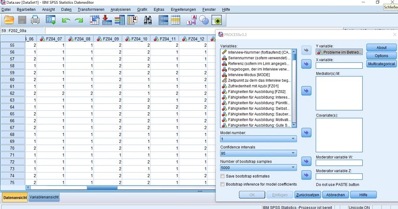Image resolution: width=398 pixels, height=209 pixels.
Task: Toggle Bootstrap inference for model coefficients
Action: (x=223, y=184)
